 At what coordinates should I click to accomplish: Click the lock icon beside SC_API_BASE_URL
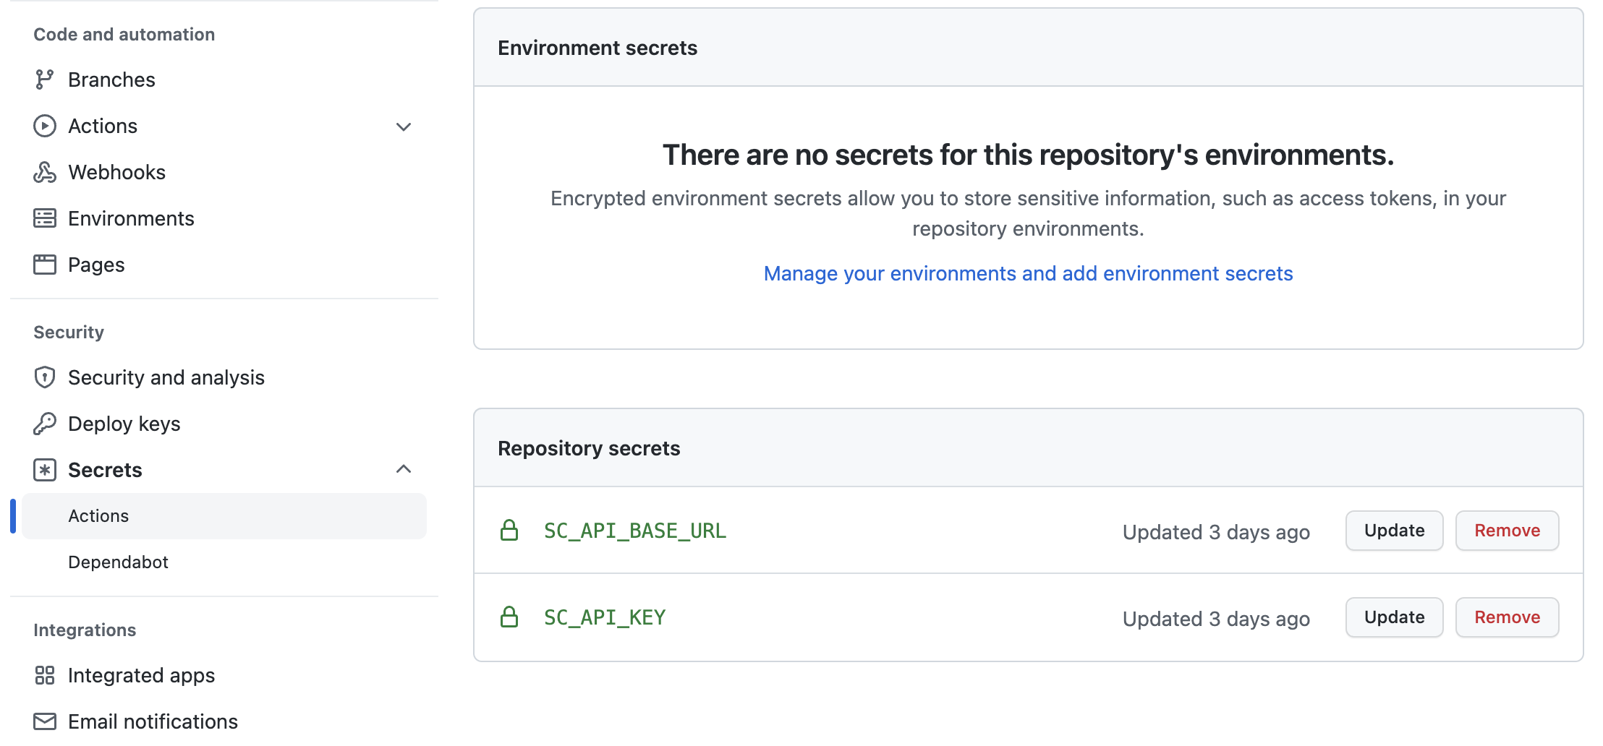pyautogui.click(x=509, y=531)
